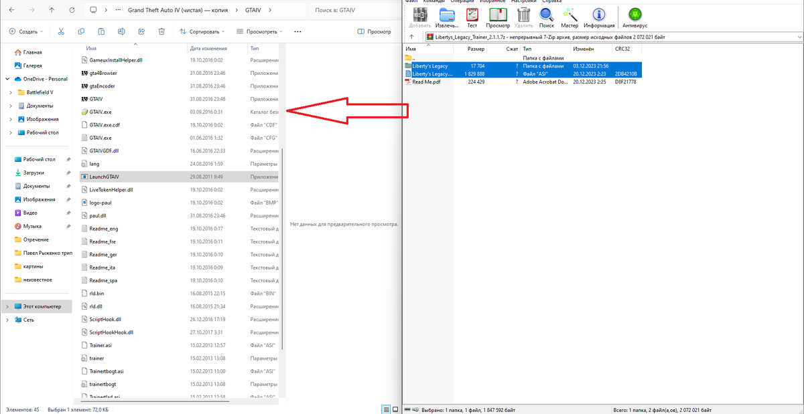Click the Извлечь extract icon in WinRAR
804x414 pixels.
pyautogui.click(x=446, y=17)
